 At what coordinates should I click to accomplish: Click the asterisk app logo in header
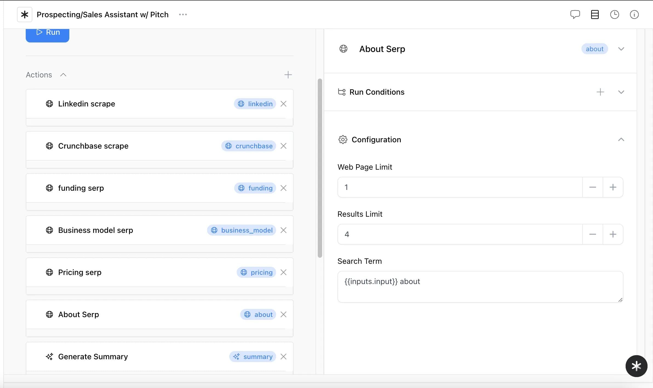point(25,15)
